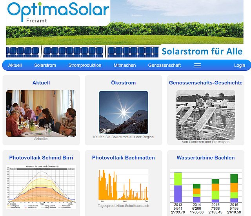251x216 pixels.
Task: Click 'Tagesproduktion Schulhausdach' caption
Action: [x=124, y=206]
